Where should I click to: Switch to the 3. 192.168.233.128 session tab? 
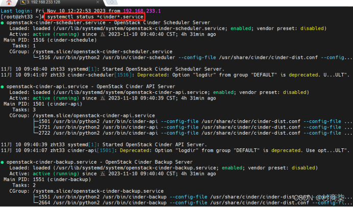click(60, 2)
